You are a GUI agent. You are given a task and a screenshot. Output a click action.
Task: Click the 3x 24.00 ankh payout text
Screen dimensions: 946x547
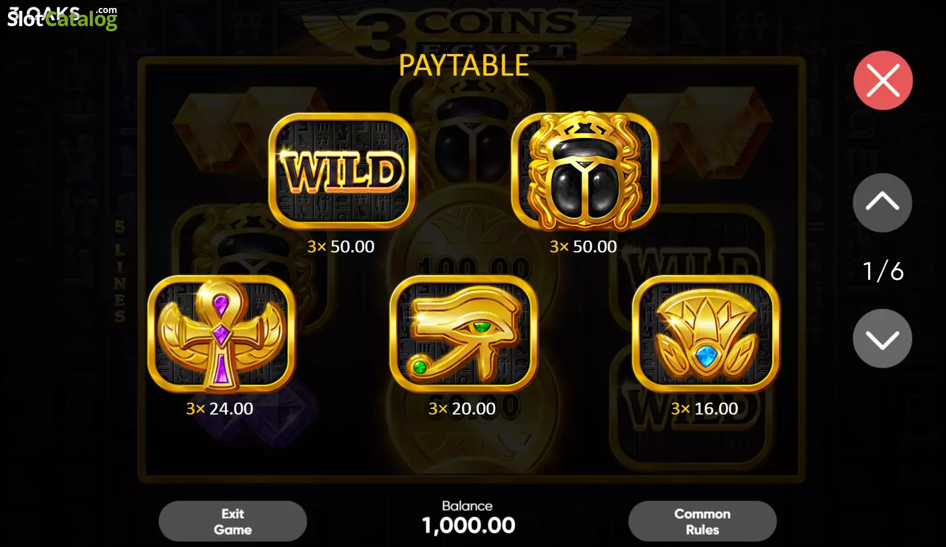coord(220,409)
